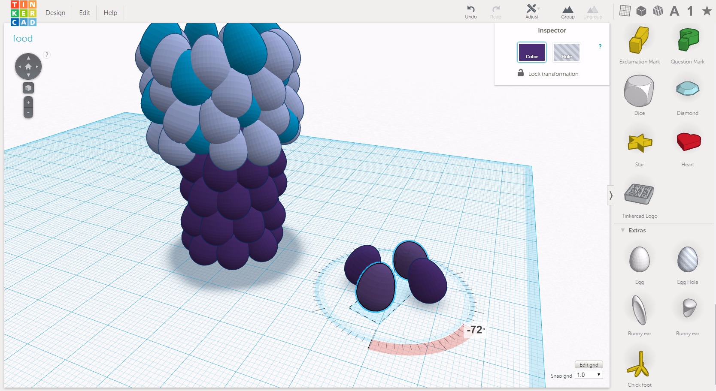Collapse the Extras section
716x391 pixels.
623,230
